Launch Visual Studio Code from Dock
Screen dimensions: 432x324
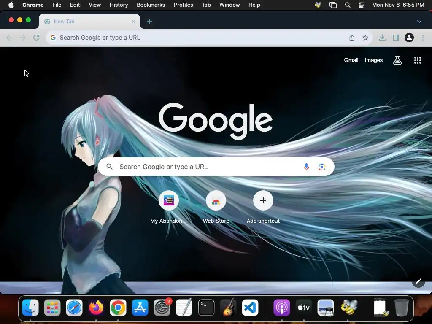coord(250,307)
